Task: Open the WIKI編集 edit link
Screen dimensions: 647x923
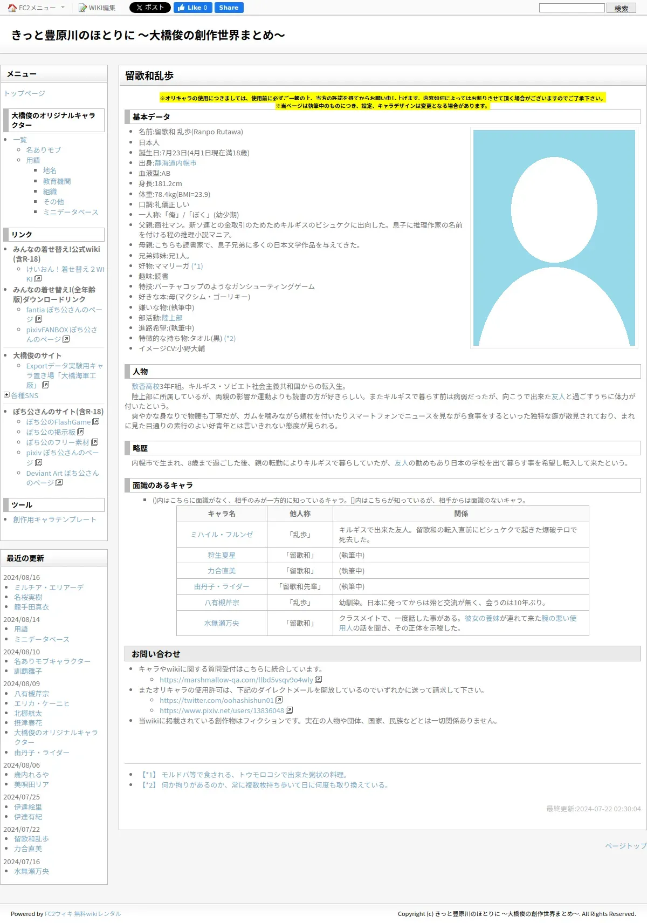Action: pyautogui.click(x=97, y=8)
